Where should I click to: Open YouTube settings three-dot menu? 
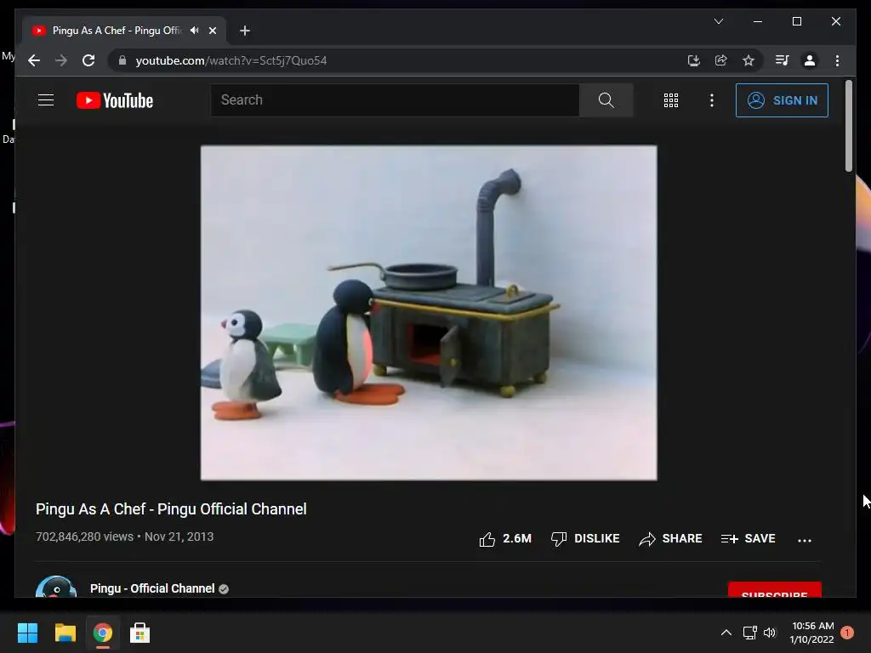tap(712, 100)
